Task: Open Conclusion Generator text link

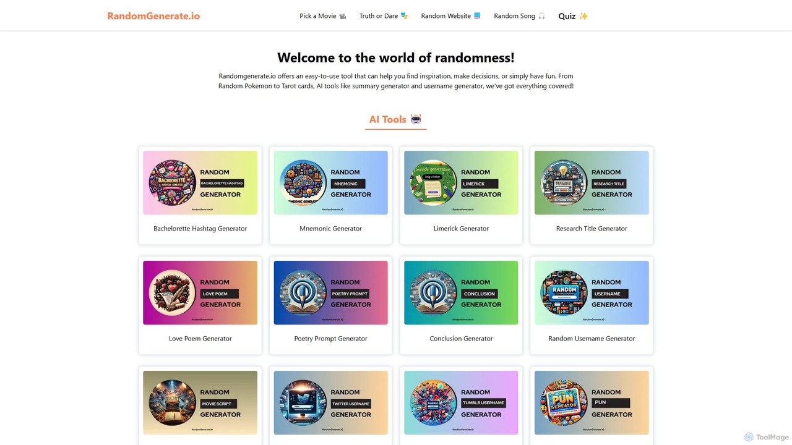Action: (x=462, y=339)
